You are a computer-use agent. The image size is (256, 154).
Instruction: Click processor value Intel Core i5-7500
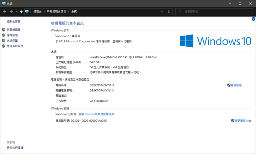click(x=123, y=57)
